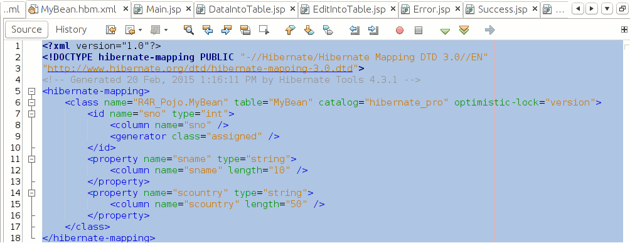Click the double green-orange triangle icon
Image resolution: width=630 pixels, height=243 pixels.
(464, 30)
